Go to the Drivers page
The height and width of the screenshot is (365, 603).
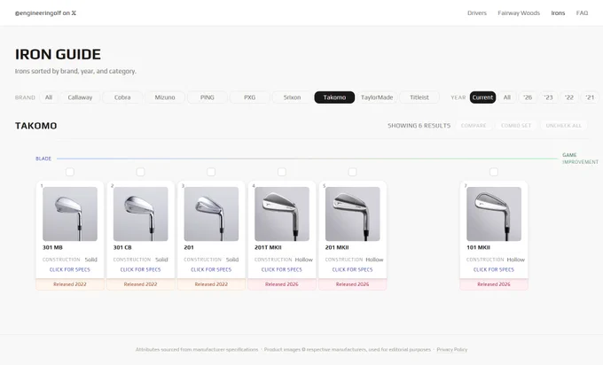tap(477, 13)
